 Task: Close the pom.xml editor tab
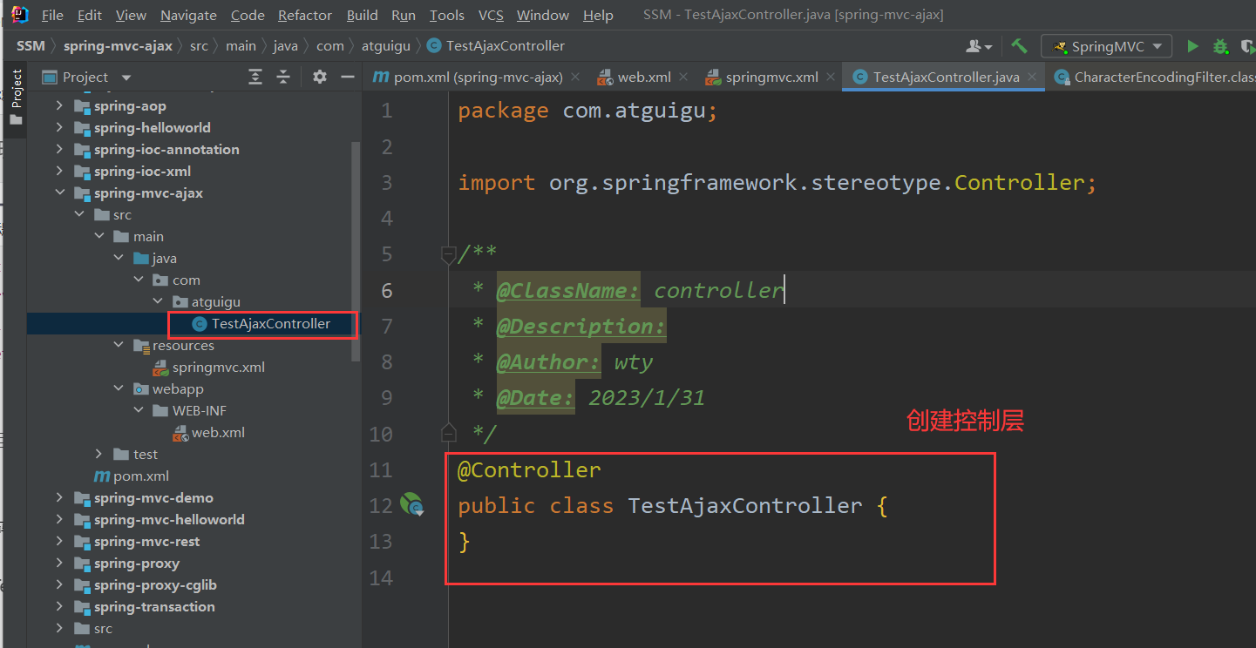pyautogui.click(x=575, y=77)
